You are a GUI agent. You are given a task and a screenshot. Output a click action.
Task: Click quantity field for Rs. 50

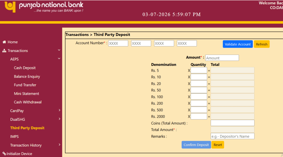pos(199,90)
